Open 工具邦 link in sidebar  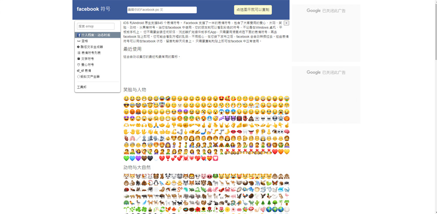(82, 87)
